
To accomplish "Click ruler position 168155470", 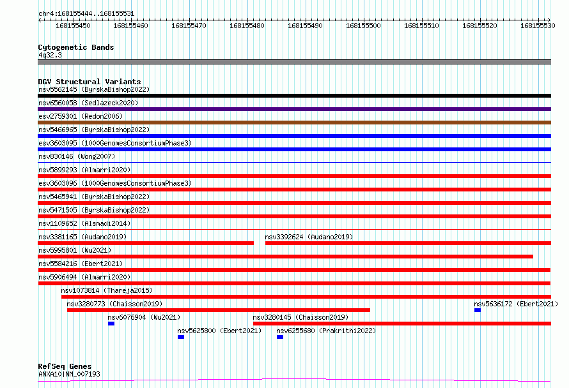I will point(189,26).
